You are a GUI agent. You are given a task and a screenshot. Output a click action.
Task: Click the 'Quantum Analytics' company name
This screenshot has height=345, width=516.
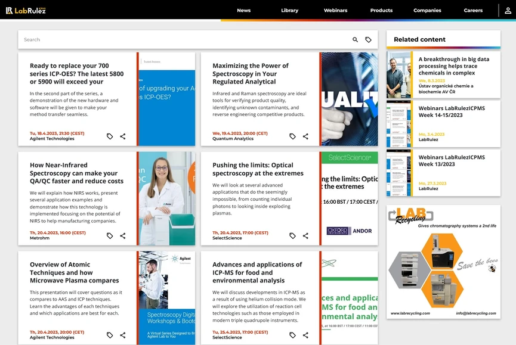[x=233, y=139]
